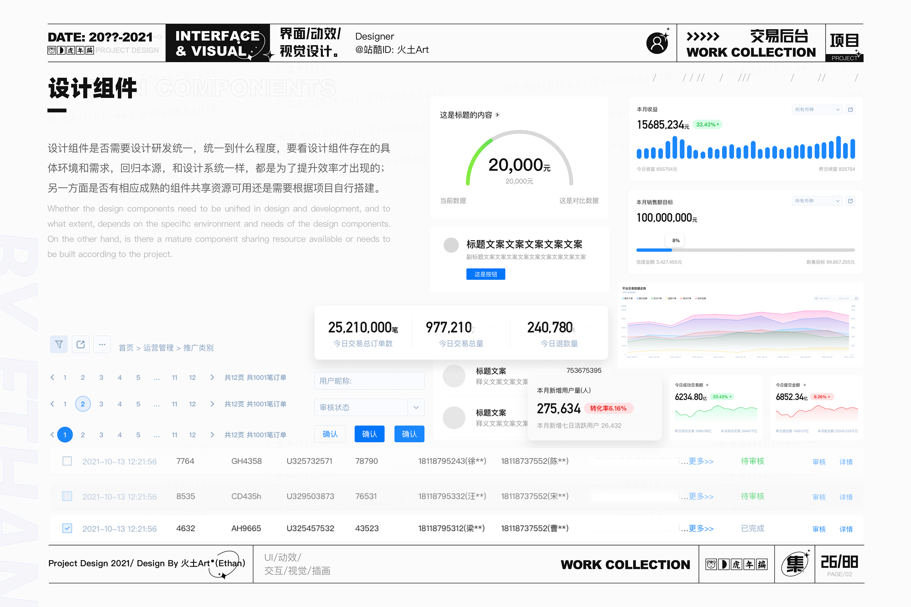Click 详情 link in row 4632
Screen dimensions: 911x607
pos(846,529)
